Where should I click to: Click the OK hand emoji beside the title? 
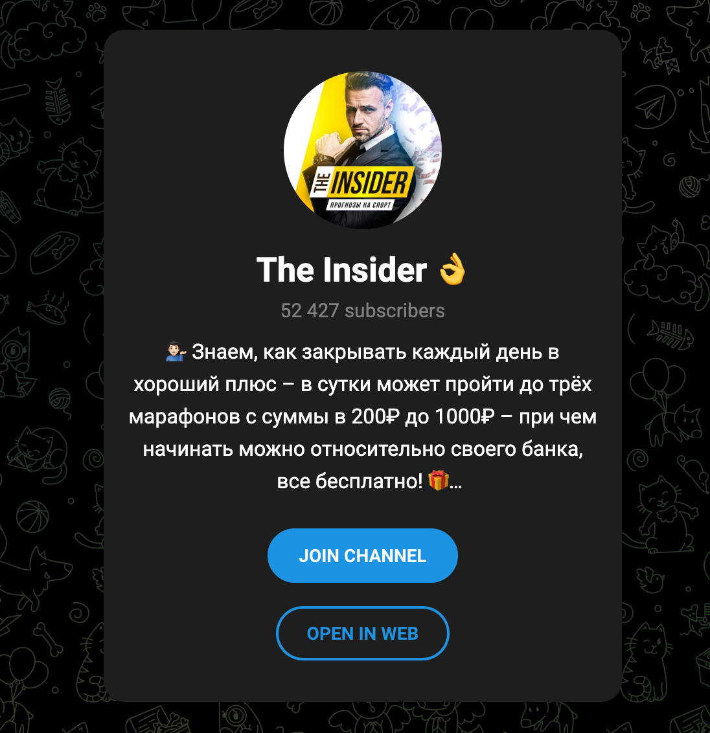click(452, 269)
